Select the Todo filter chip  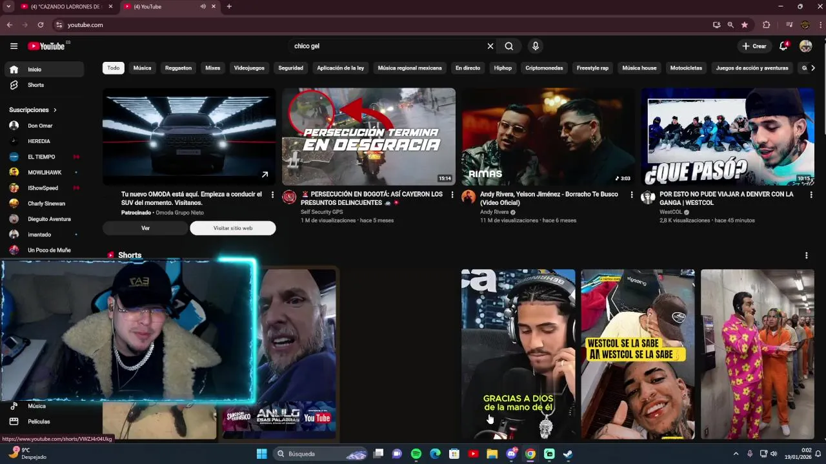[114, 68]
